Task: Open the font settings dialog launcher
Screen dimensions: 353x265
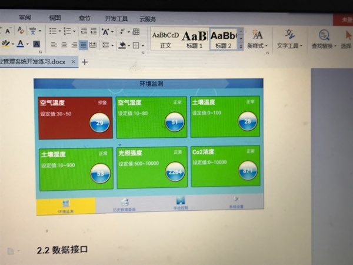Action: (x=40, y=52)
